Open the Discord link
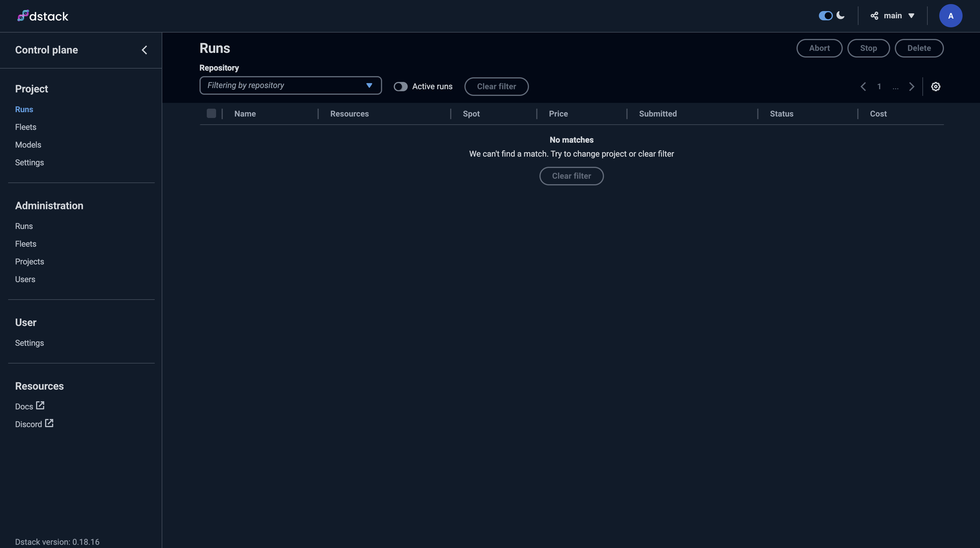The width and height of the screenshot is (980, 548). pyautogui.click(x=29, y=424)
